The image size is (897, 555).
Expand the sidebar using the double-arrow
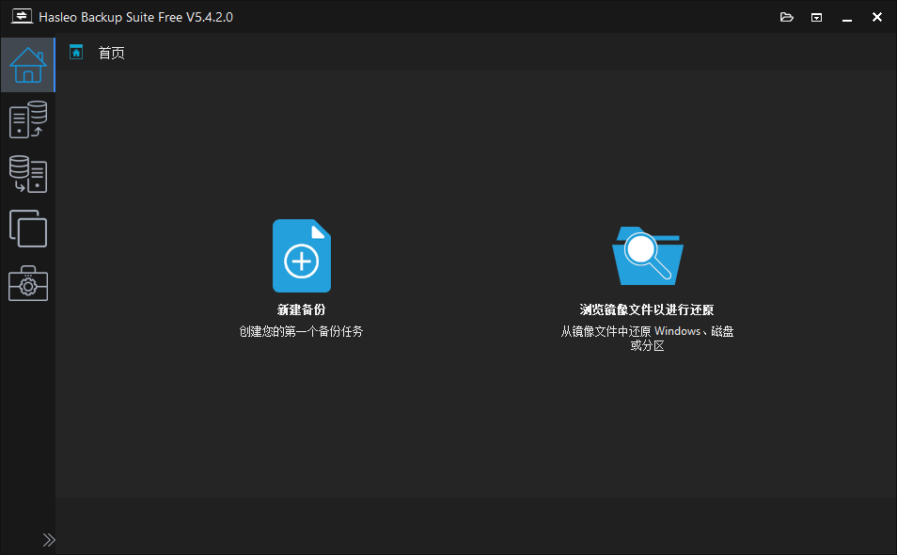49,540
